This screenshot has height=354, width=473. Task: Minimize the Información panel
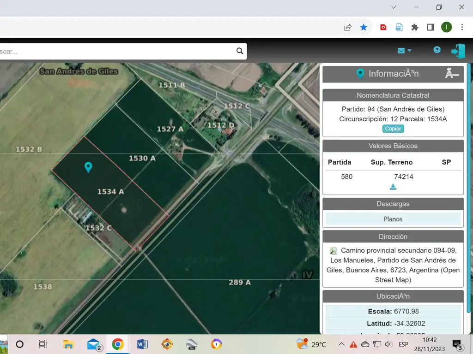coord(452,74)
